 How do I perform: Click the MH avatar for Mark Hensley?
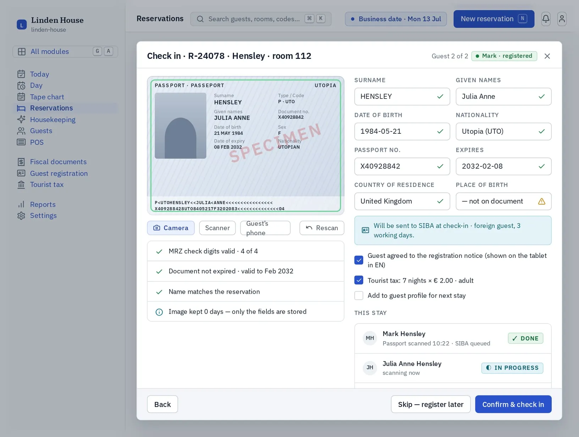(x=370, y=338)
